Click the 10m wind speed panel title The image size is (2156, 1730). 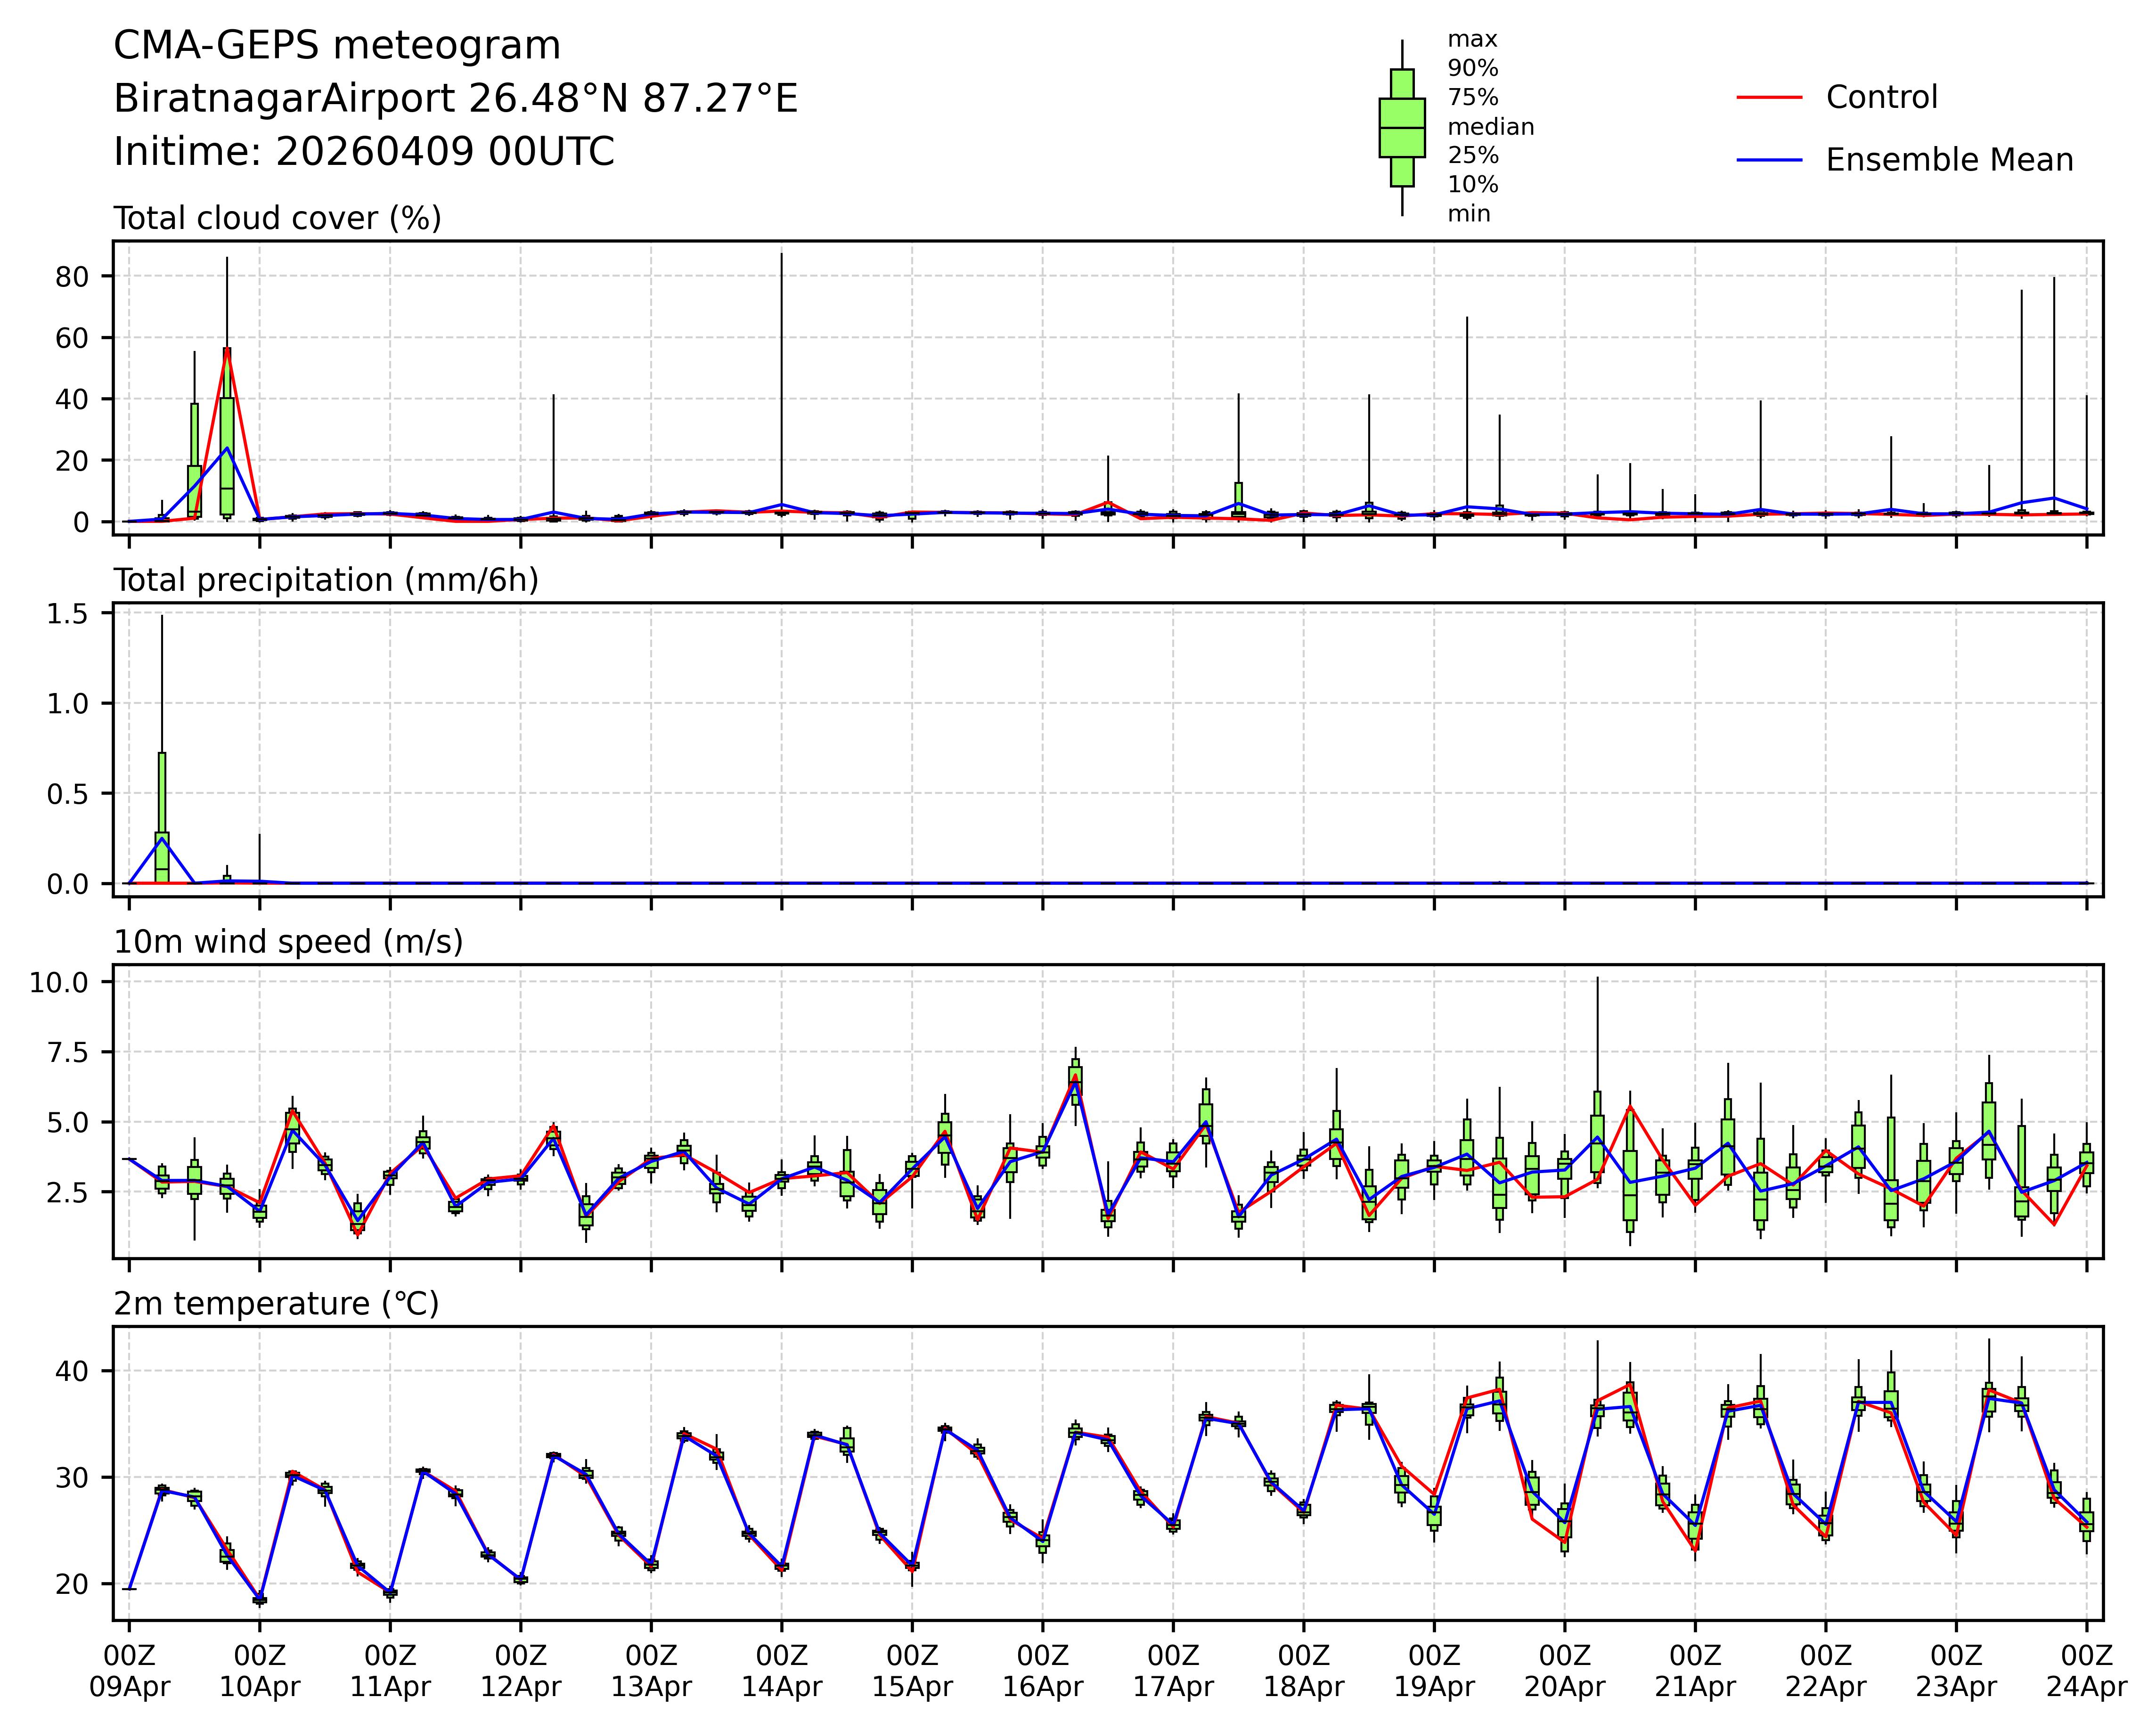coord(288,942)
